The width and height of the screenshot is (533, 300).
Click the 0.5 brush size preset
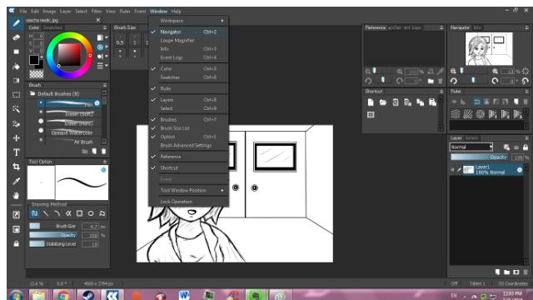point(120,42)
